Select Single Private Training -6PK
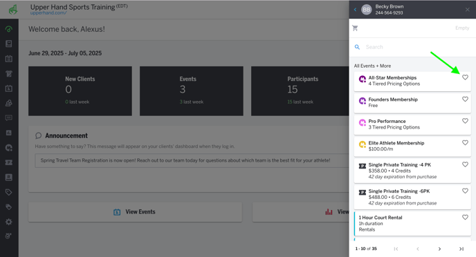 (x=412, y=198)
